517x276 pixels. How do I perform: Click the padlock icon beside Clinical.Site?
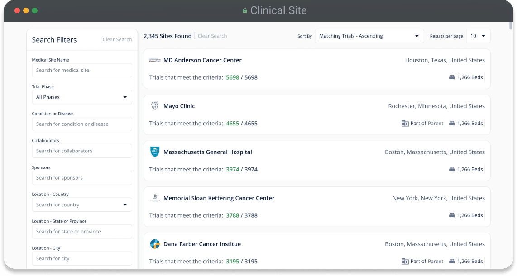(x=244, y=11)
